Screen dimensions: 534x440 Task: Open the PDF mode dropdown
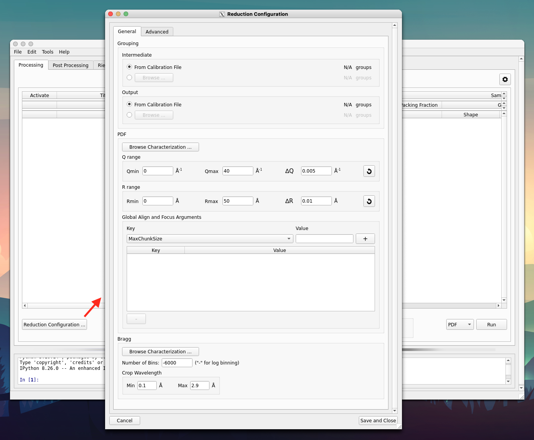(460, 325)
